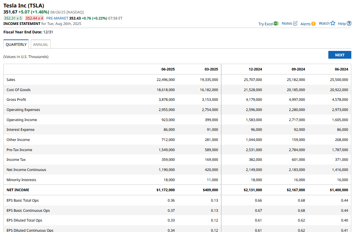Click the orange Alerts exclamation icon
The image size is (356, 232).
click(x=313, y=24)
